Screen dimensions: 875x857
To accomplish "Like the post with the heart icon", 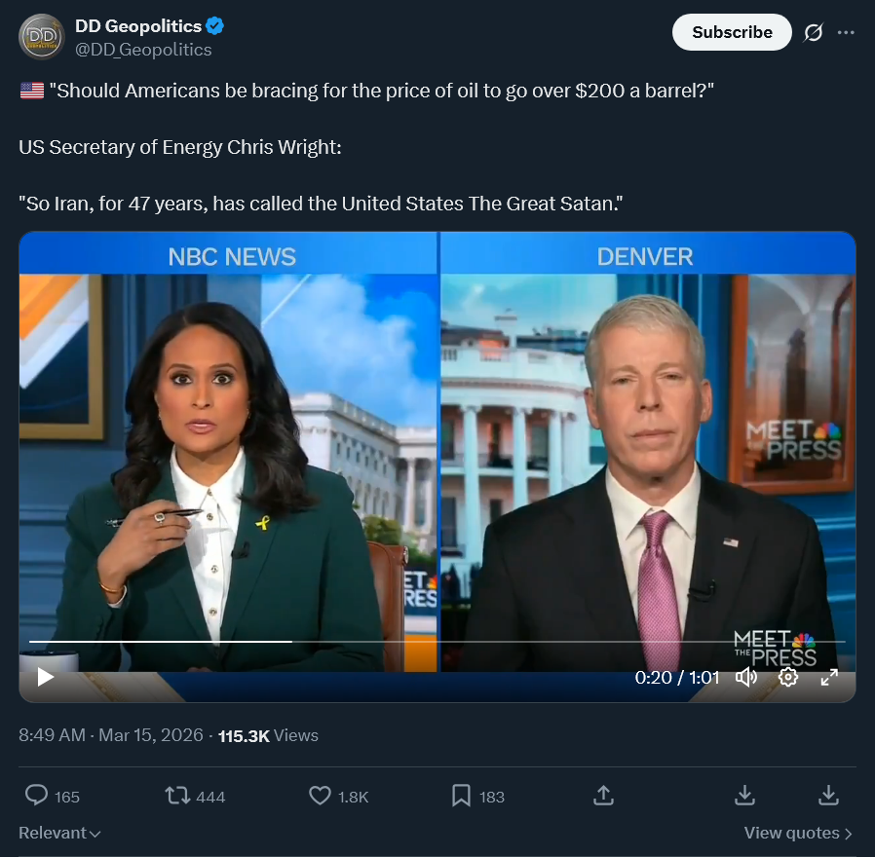I will 320,796.
